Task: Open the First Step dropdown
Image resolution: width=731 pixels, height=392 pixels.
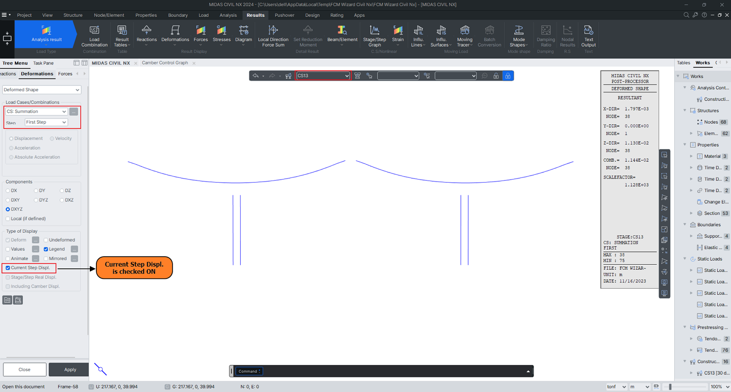Action: [x=46, y=122]
